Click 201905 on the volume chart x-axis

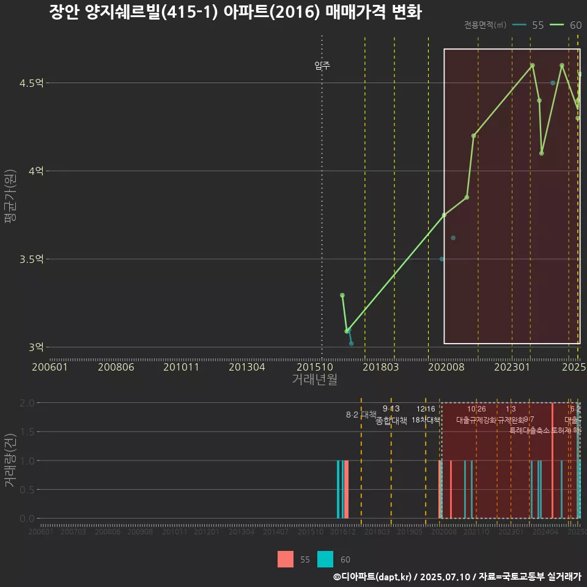(x=410, y=531)
